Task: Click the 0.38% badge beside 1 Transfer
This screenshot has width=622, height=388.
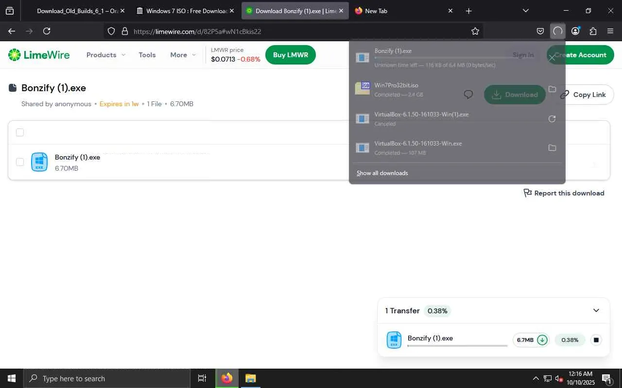Action: click(437, 311)
